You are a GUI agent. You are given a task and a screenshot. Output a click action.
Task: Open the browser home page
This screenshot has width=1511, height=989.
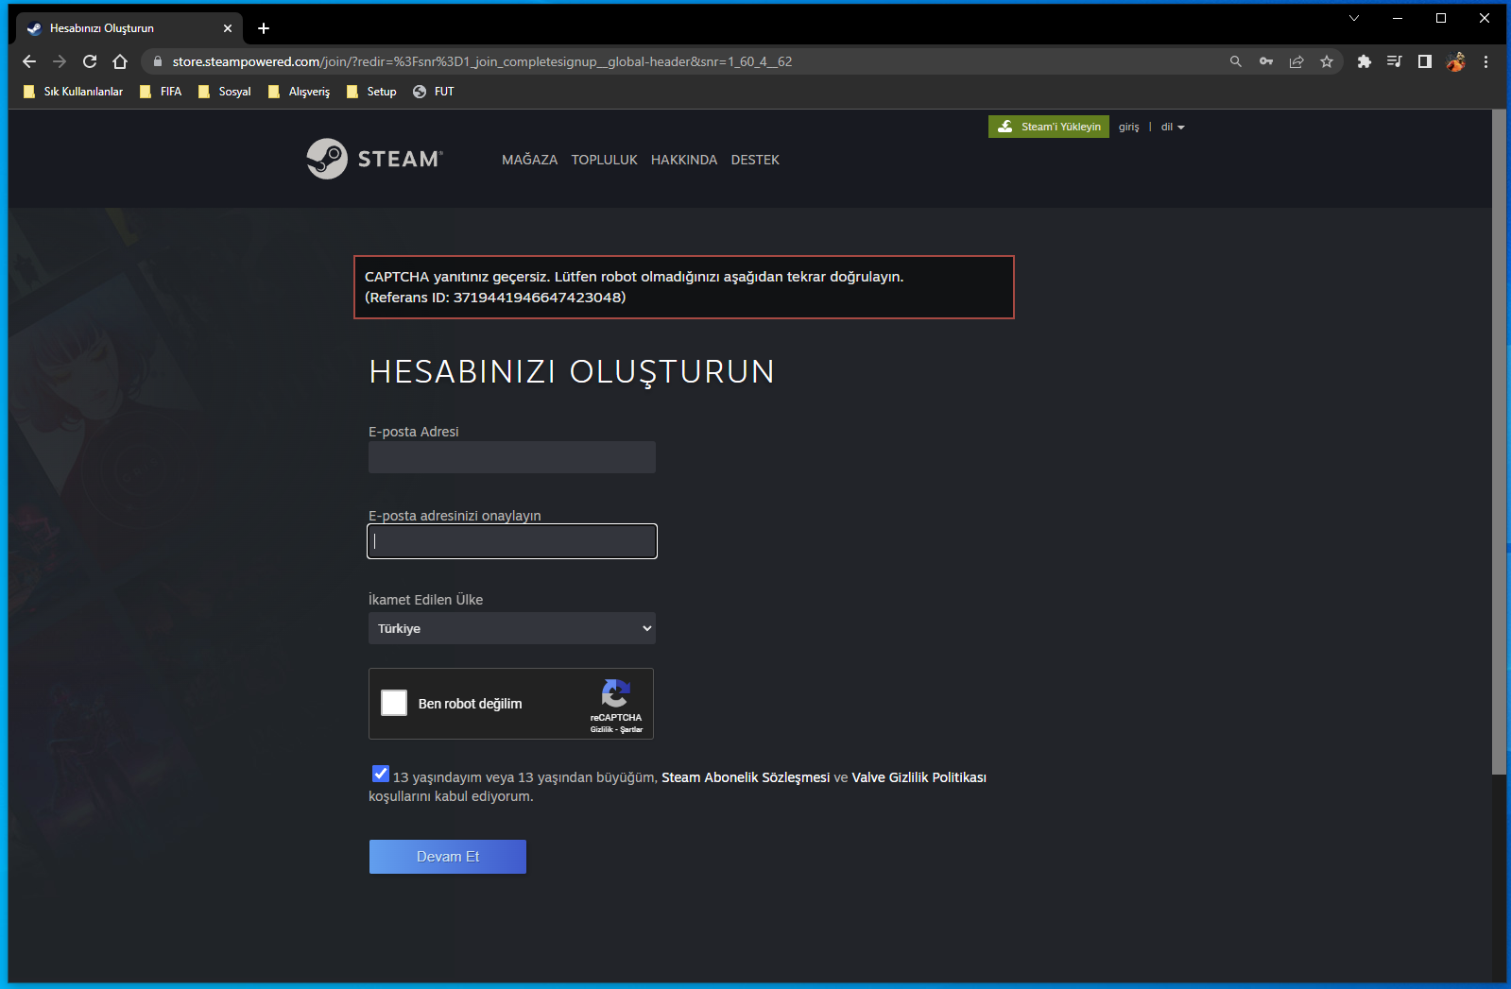click(x=120, y=61)
